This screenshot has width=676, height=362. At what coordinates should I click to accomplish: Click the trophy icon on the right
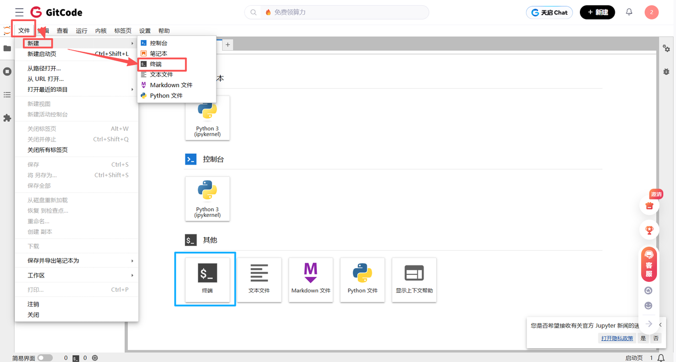[x=650, y=230]
